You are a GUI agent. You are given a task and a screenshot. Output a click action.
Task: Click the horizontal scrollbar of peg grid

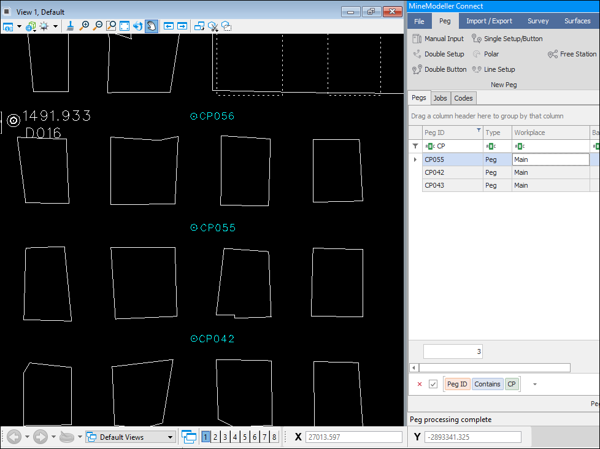click(x=494, y=367)
